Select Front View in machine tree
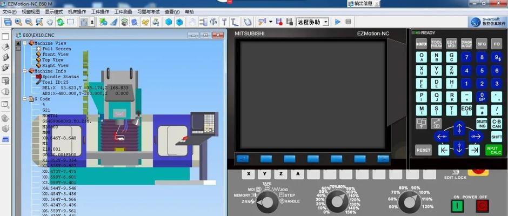508x216 pixels. (56, 54)
